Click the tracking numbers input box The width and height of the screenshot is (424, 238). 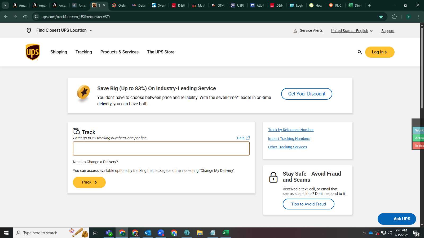click(161, 148)
